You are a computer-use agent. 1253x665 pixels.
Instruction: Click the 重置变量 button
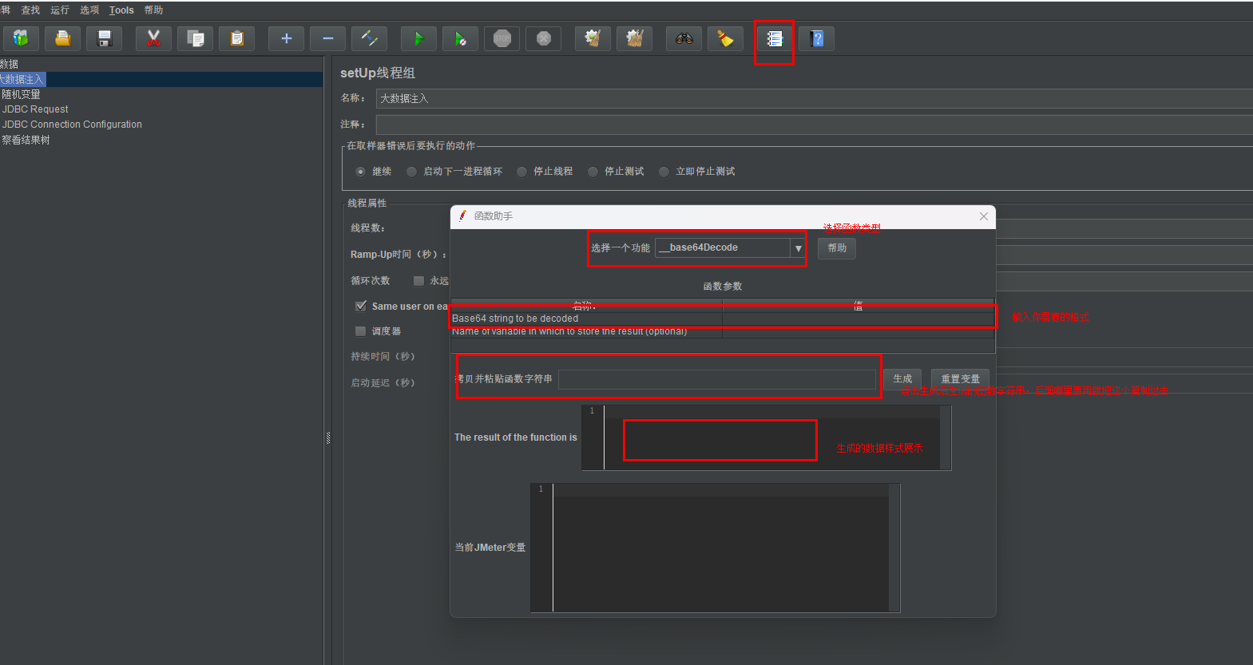tap(960, 379)
